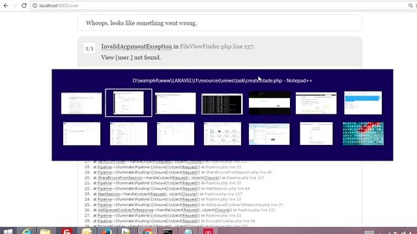Viewport: 417px width, 234px height.
Task: Click 'Whoops, looks like something went wrong.' heading
Action: 141,23
